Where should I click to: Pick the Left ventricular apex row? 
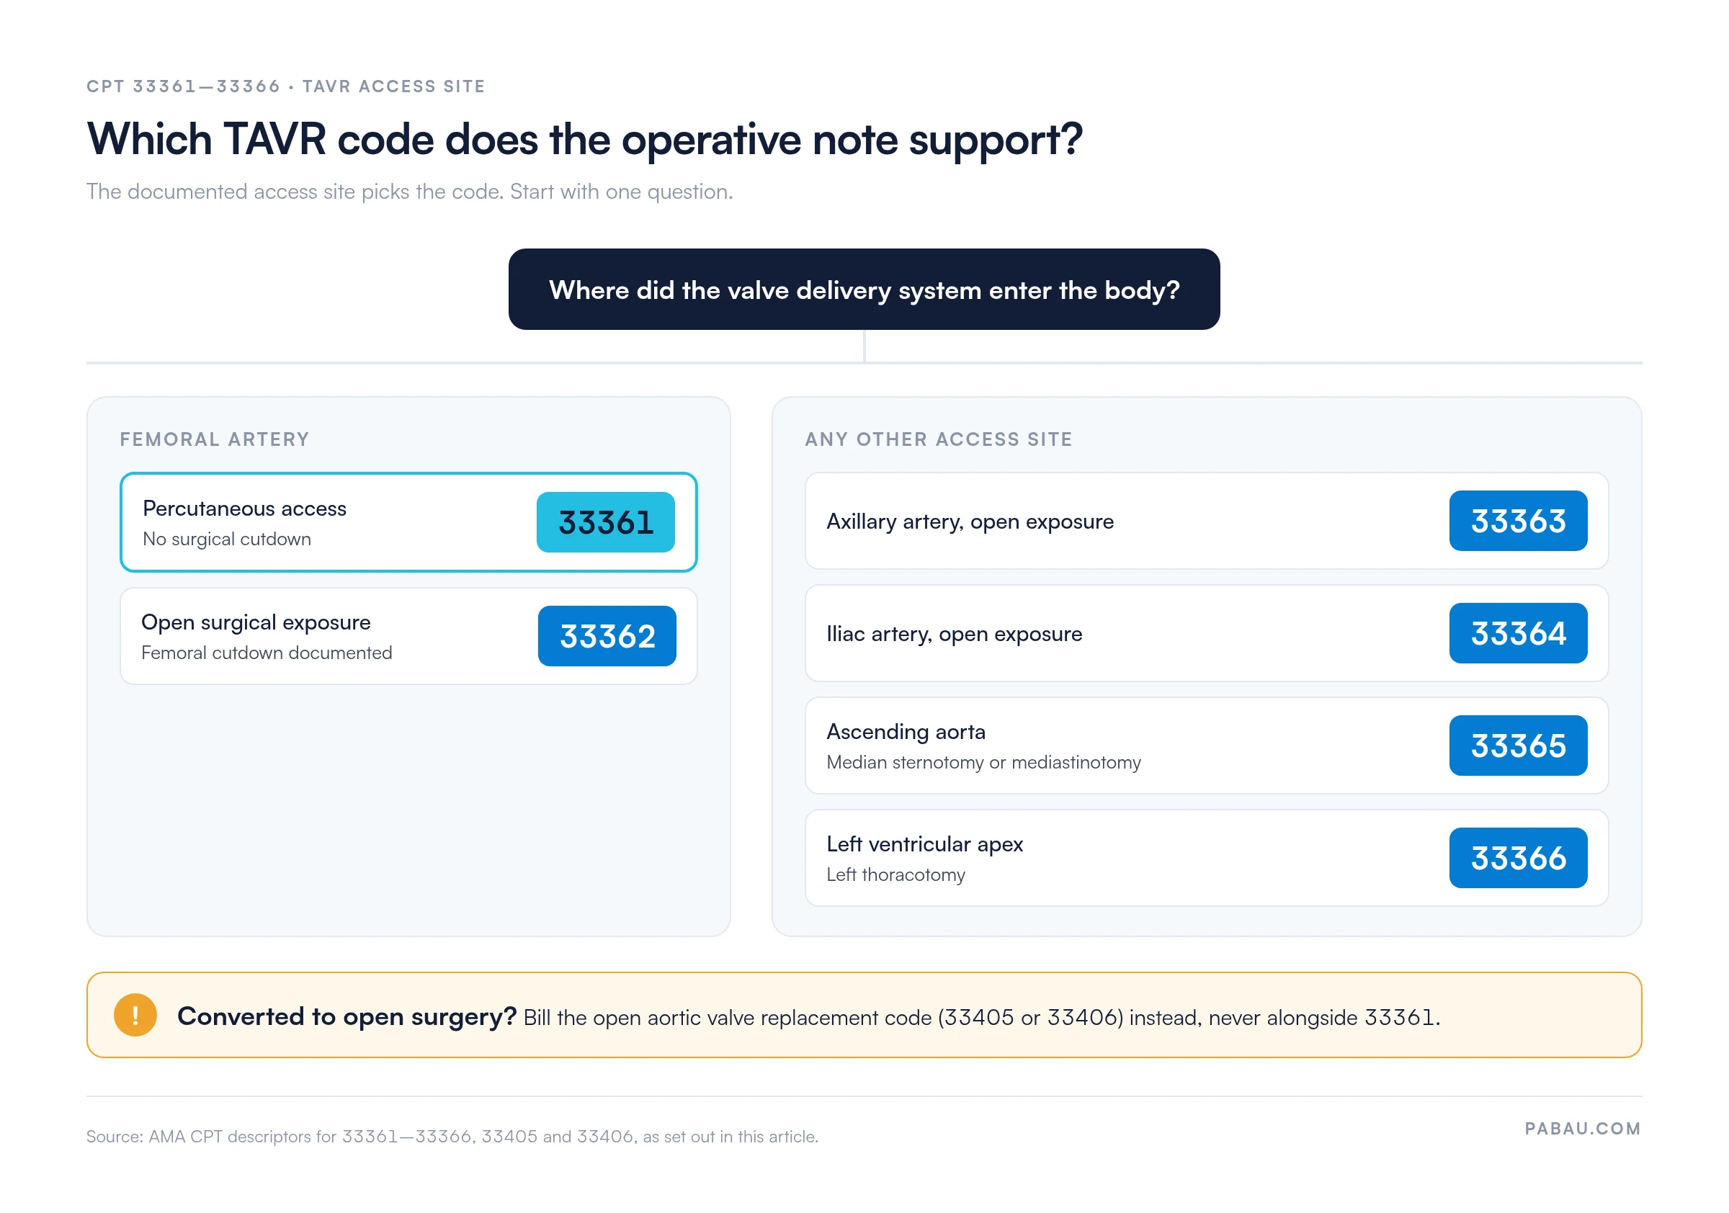1207,857
